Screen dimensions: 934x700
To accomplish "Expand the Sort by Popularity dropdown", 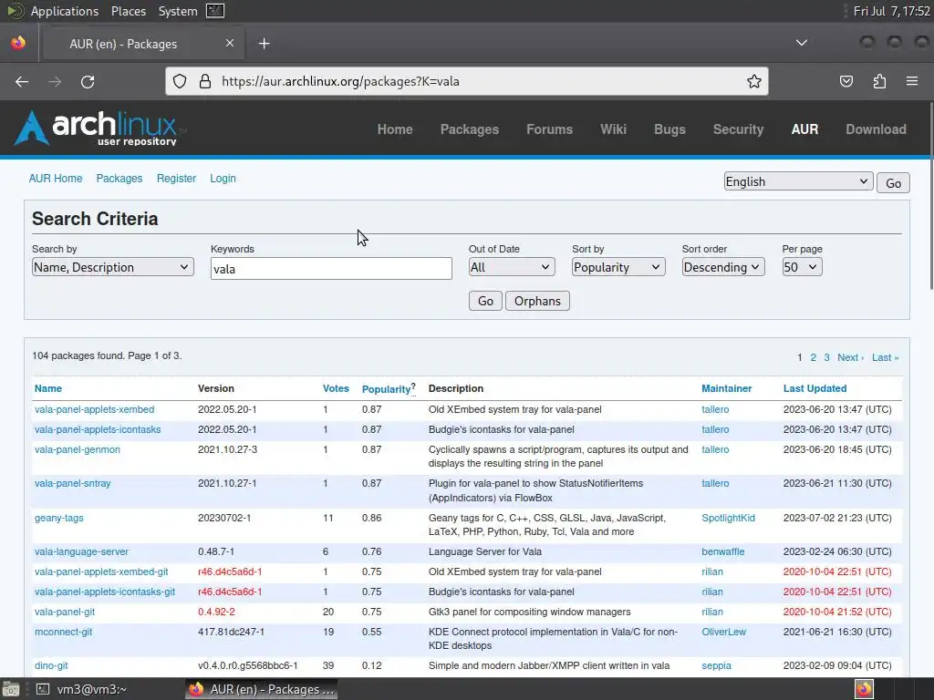I will 618,267.
